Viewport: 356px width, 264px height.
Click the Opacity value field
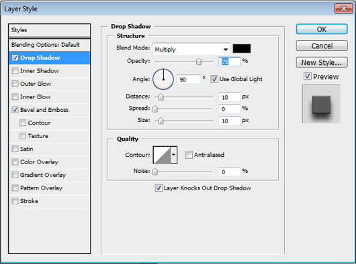(229, 62)
